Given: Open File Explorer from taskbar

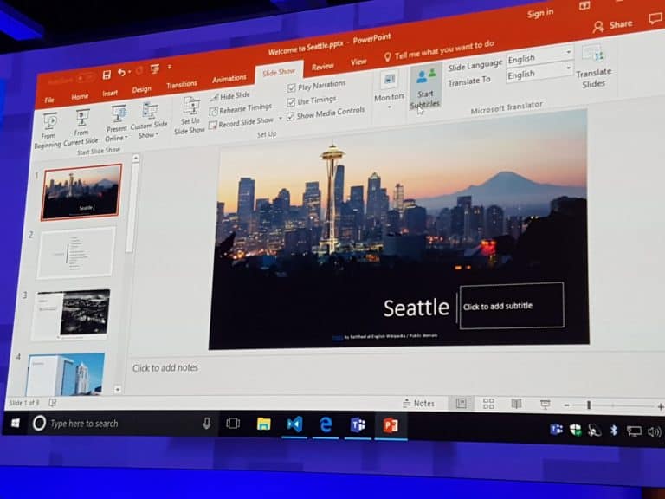Looking at the screenshot, I should [x=263, y=424].
